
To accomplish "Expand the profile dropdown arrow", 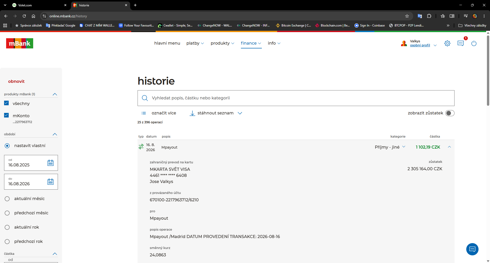I will [435, 45].
